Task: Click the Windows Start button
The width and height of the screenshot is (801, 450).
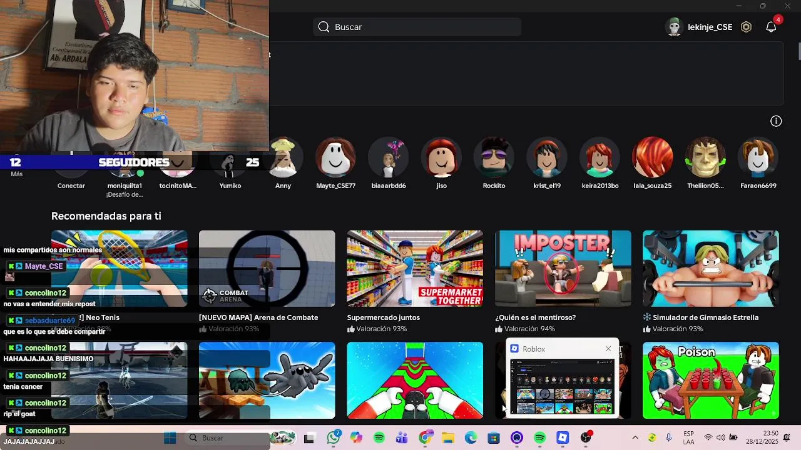Action: pyautogui.click(x=170, y=438)
